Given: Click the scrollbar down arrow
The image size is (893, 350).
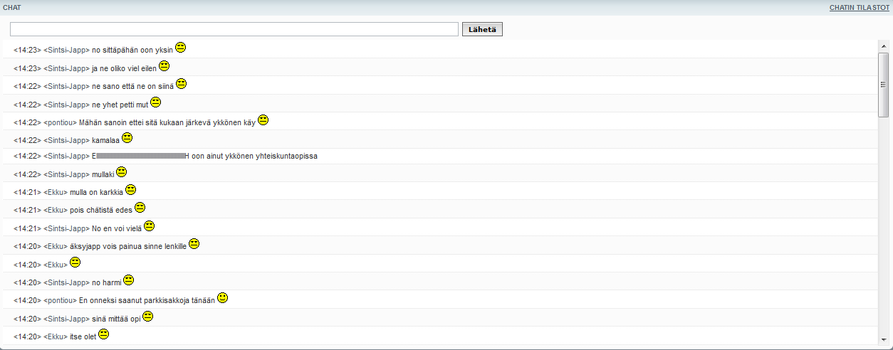Looking at the screenshot, I should coord(883,340).
